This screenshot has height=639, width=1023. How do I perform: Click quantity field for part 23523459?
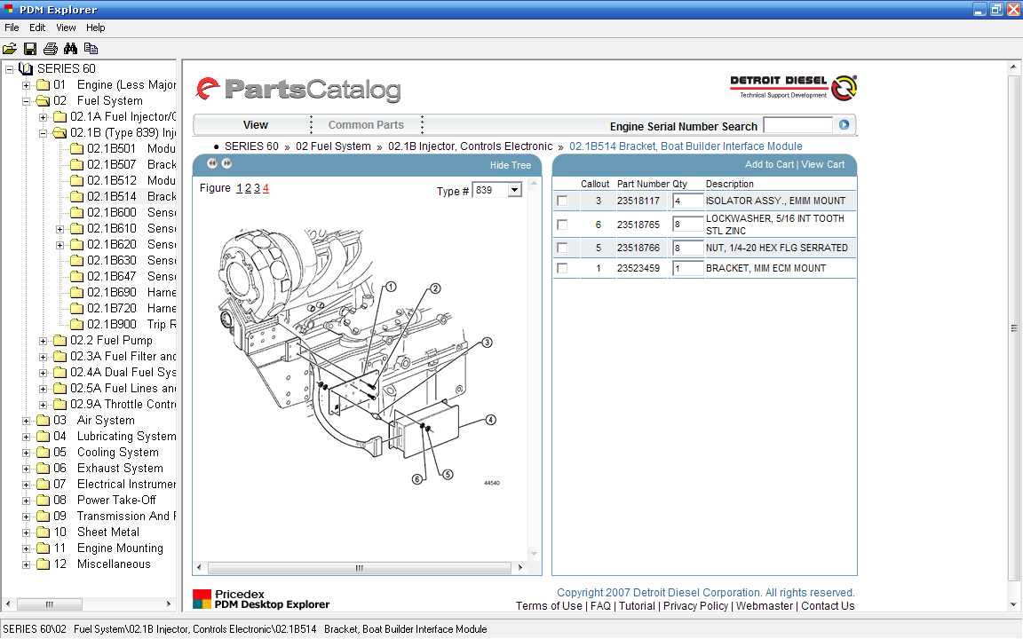687,268
